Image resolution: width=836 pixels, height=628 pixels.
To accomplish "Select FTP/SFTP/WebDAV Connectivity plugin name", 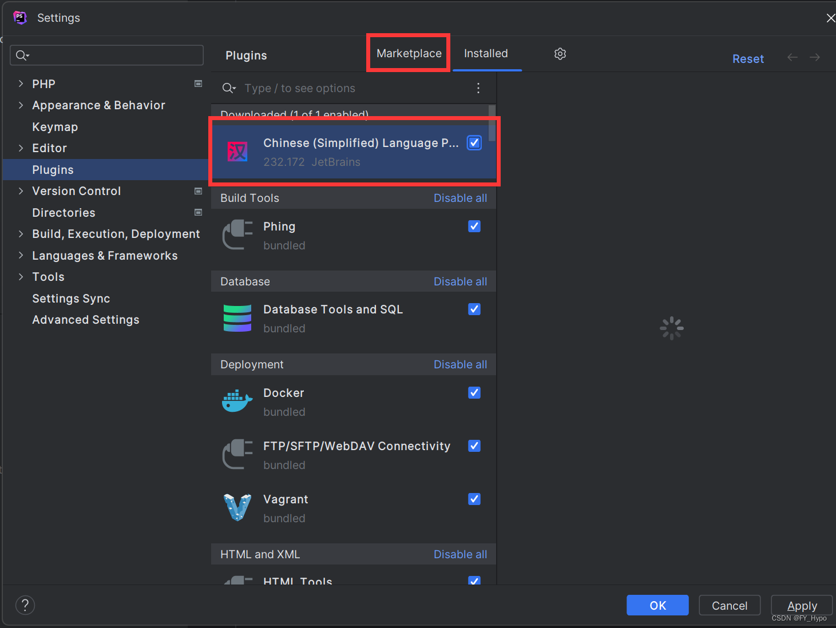I will [356, 446].
